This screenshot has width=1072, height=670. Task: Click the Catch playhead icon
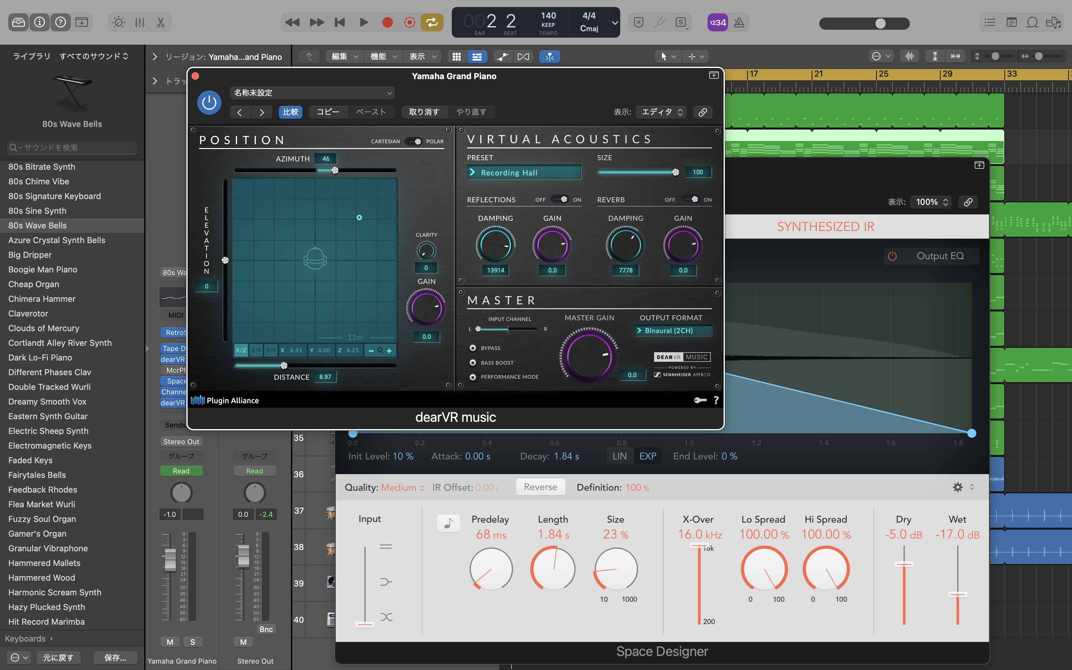[x=549, y=57]
